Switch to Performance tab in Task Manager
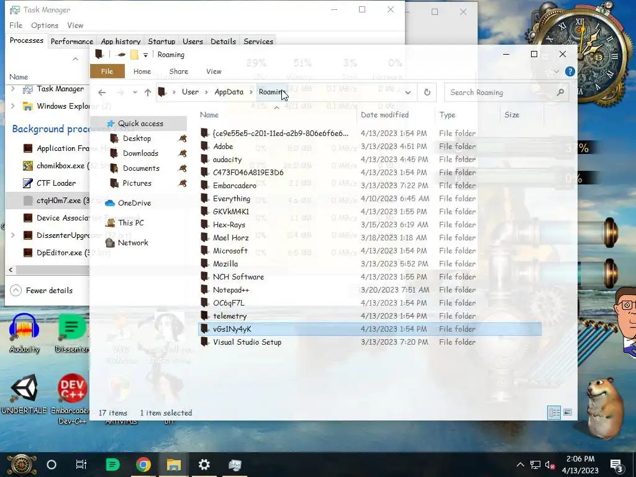Image resolution: width=636 pixels, height=477 pixels. pyautogui.click(x=72, y=42)
